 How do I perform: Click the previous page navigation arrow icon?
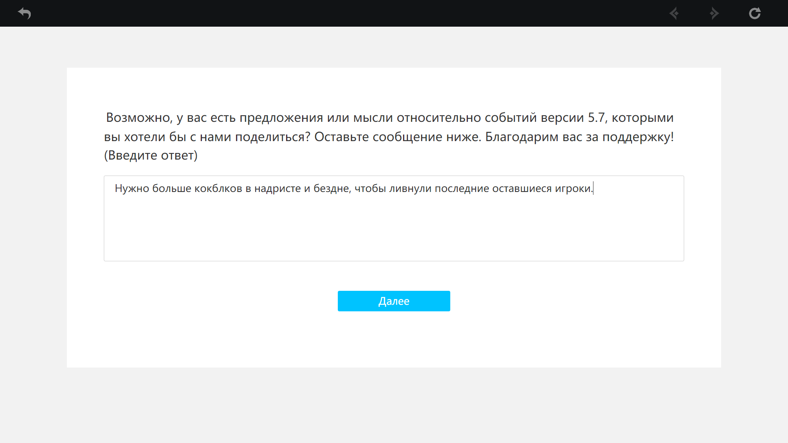pos(674,14)
